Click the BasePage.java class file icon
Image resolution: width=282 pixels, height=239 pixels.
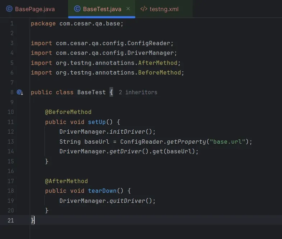point(9,9)
